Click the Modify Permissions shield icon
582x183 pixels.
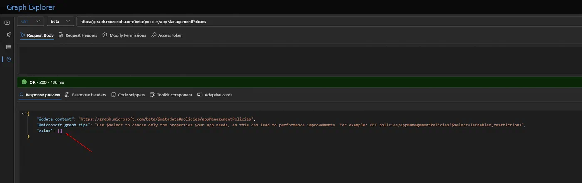coord(105,35)
